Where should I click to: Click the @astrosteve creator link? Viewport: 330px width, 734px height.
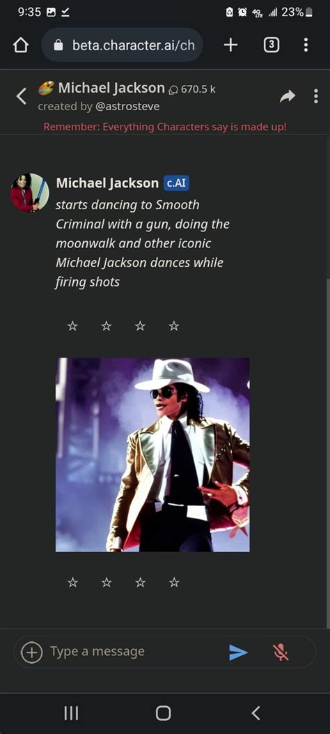(127, 106)
